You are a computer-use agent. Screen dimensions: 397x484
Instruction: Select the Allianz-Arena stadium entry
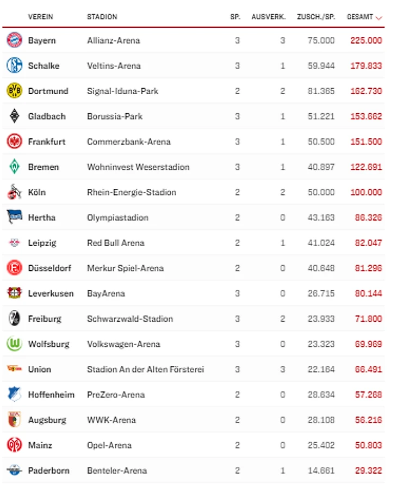(113, 40)
